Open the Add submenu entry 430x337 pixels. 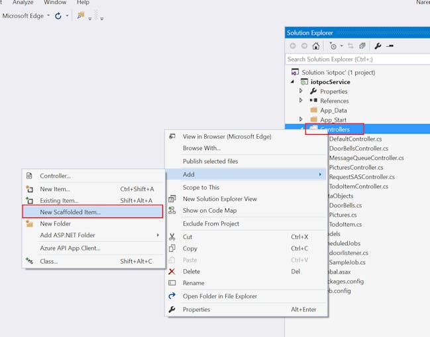(246, 174)
